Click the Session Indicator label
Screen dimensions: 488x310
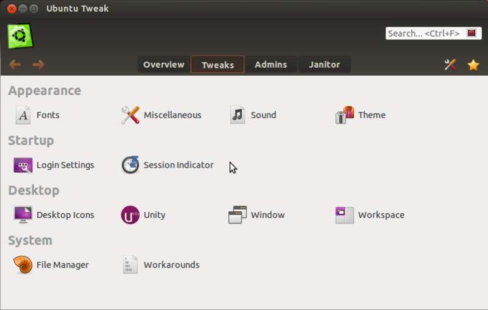point(179,165)
